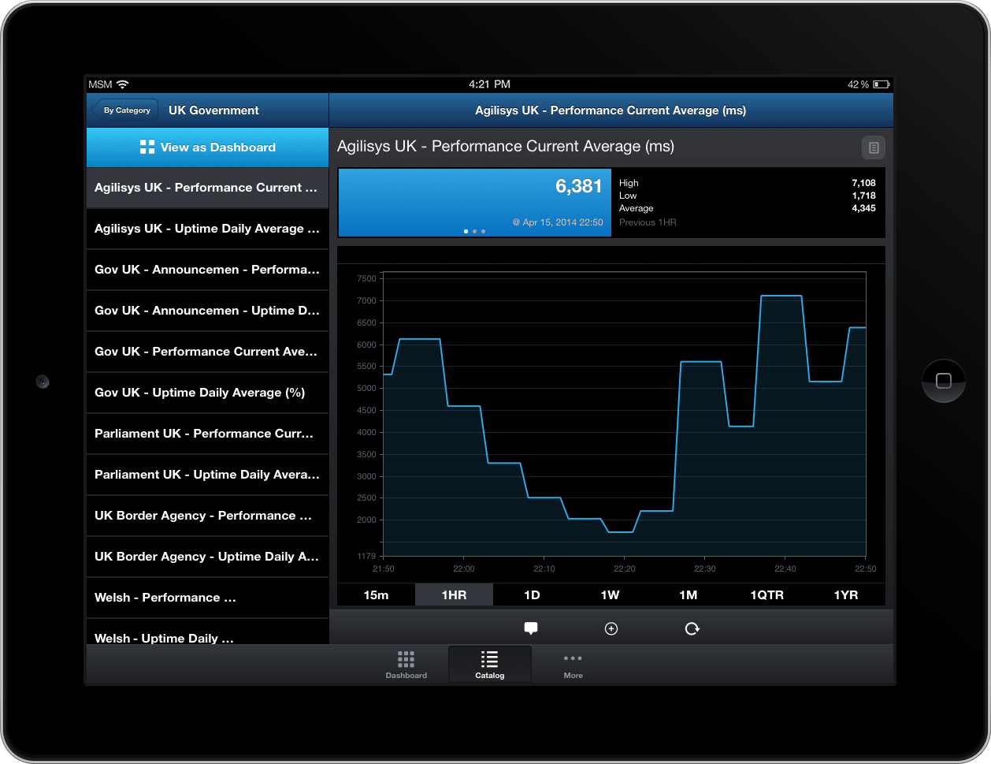The width and height of the screenshot is (991, 764).
Task: Go back using By Category button
Action: (x=125, y=110)
